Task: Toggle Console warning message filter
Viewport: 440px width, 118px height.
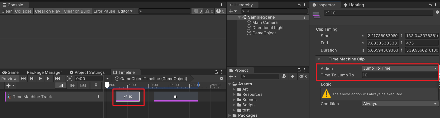Action: (x=209, y=11)
